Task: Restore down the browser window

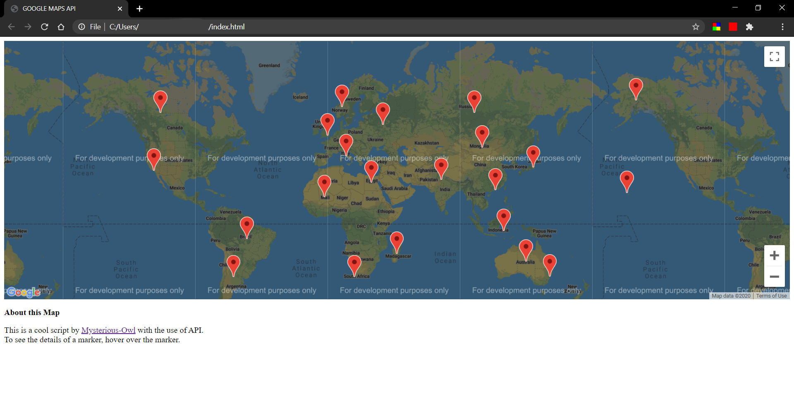Action: pyautogui.click(x=758, y=7)
